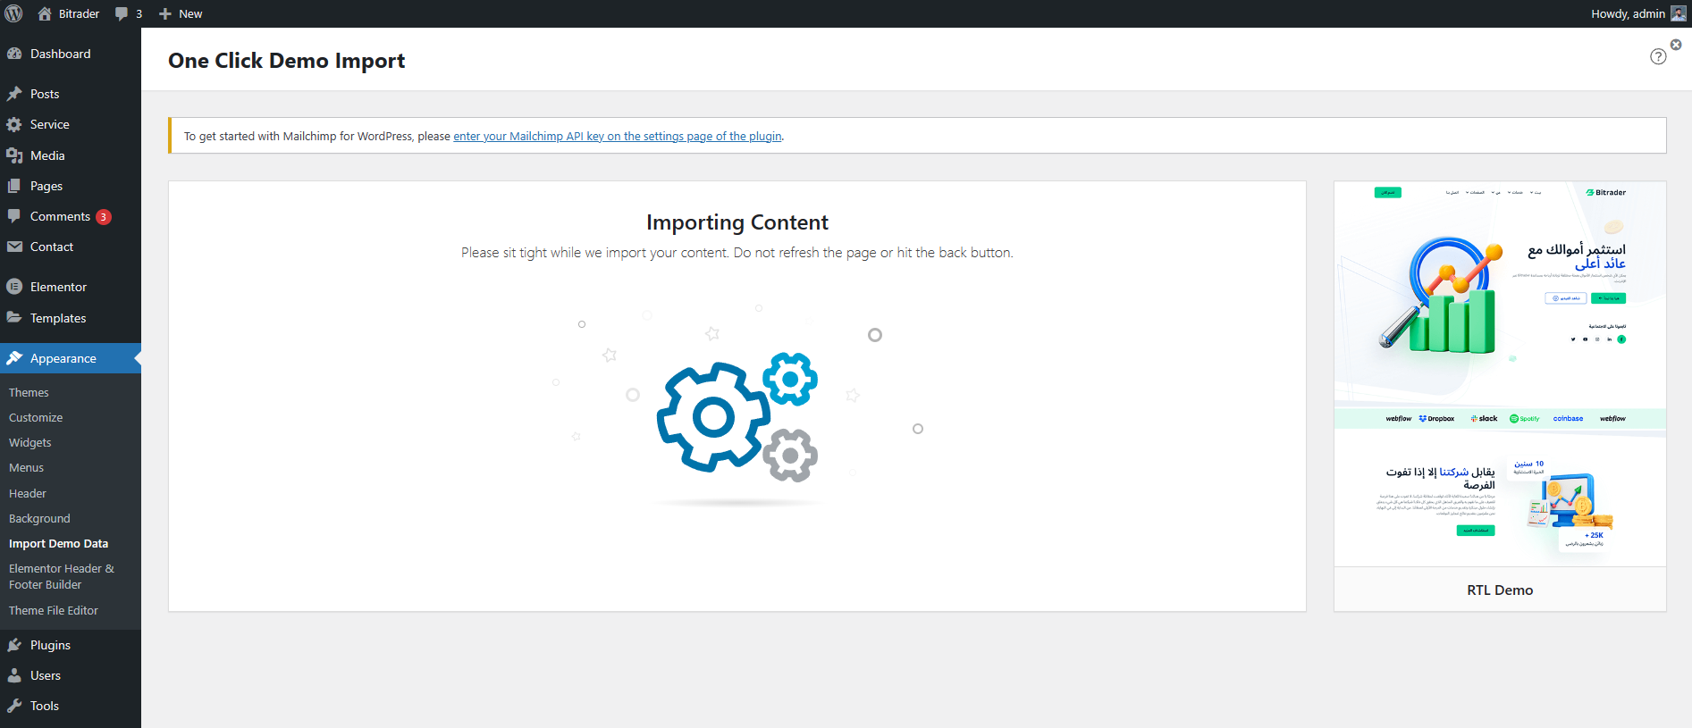
Task: Go to the Widgets submenu
Action: click(30, 442)
